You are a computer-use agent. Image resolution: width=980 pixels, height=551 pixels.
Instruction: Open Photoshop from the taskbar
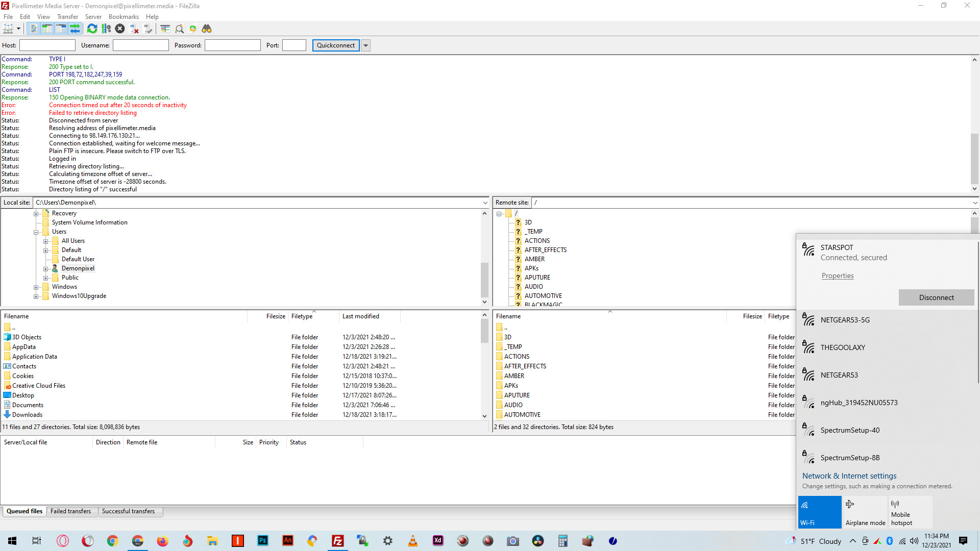[263, 541]
